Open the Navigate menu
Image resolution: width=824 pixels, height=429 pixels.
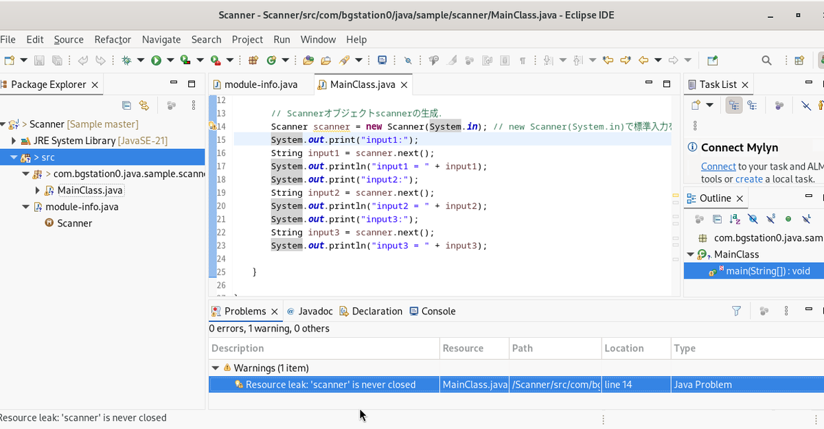pyautogui.click(x=161, y=39)
